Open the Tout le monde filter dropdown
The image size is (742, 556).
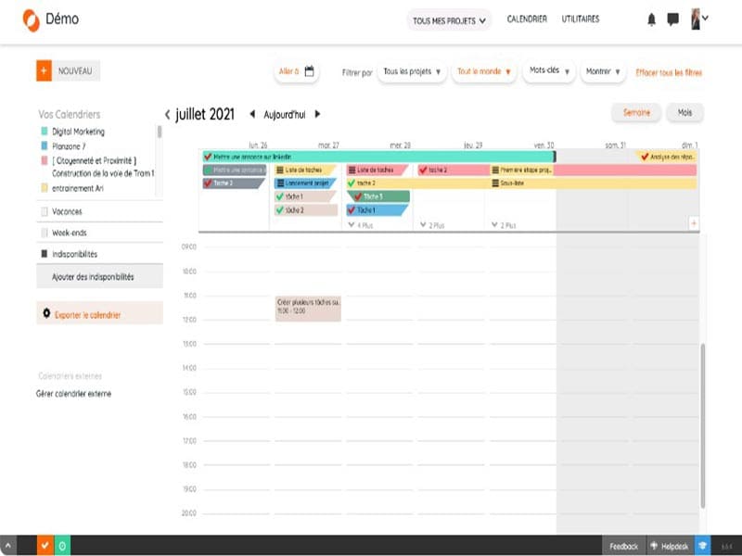coord(483,72)
